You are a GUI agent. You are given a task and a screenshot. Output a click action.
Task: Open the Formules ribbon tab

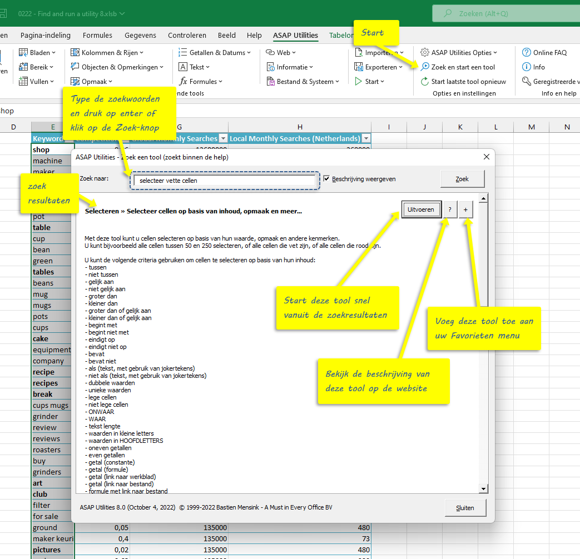coord(97,35)
